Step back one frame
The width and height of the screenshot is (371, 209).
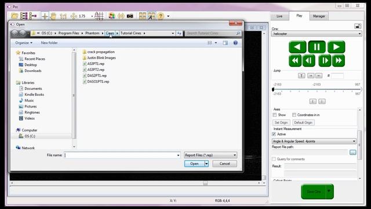309,60
